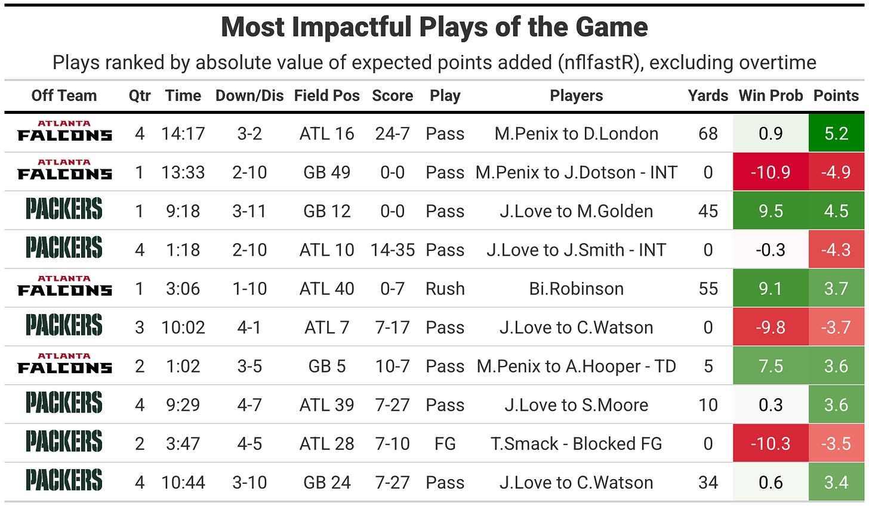Click Falcons logo in Bi.Robinson rush row
869x506 pixels.
pos(64,286)
